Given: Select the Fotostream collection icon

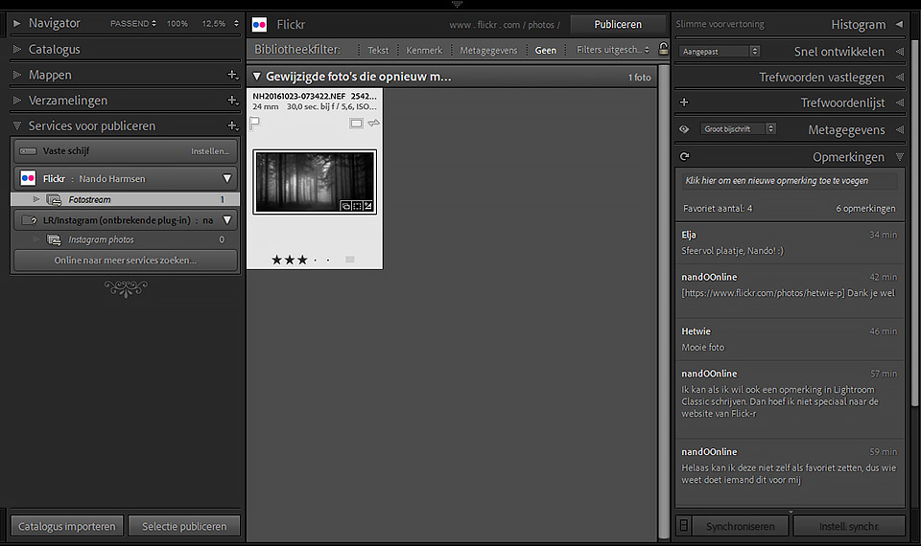Looking at the screenshot, I should click(x=54, y=200).
